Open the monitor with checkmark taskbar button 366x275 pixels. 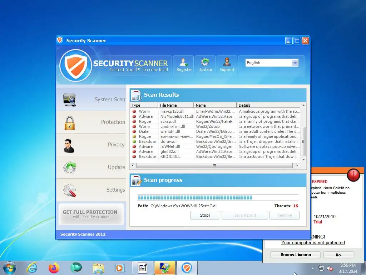[x=164, y=268]
